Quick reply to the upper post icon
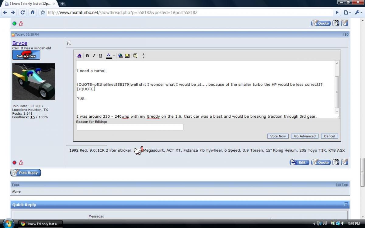The image size is (365, 228). (344, 23)
